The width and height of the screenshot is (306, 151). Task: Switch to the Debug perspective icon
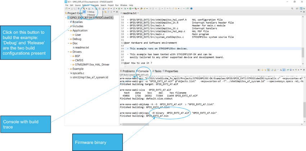(x=304, y=9)
